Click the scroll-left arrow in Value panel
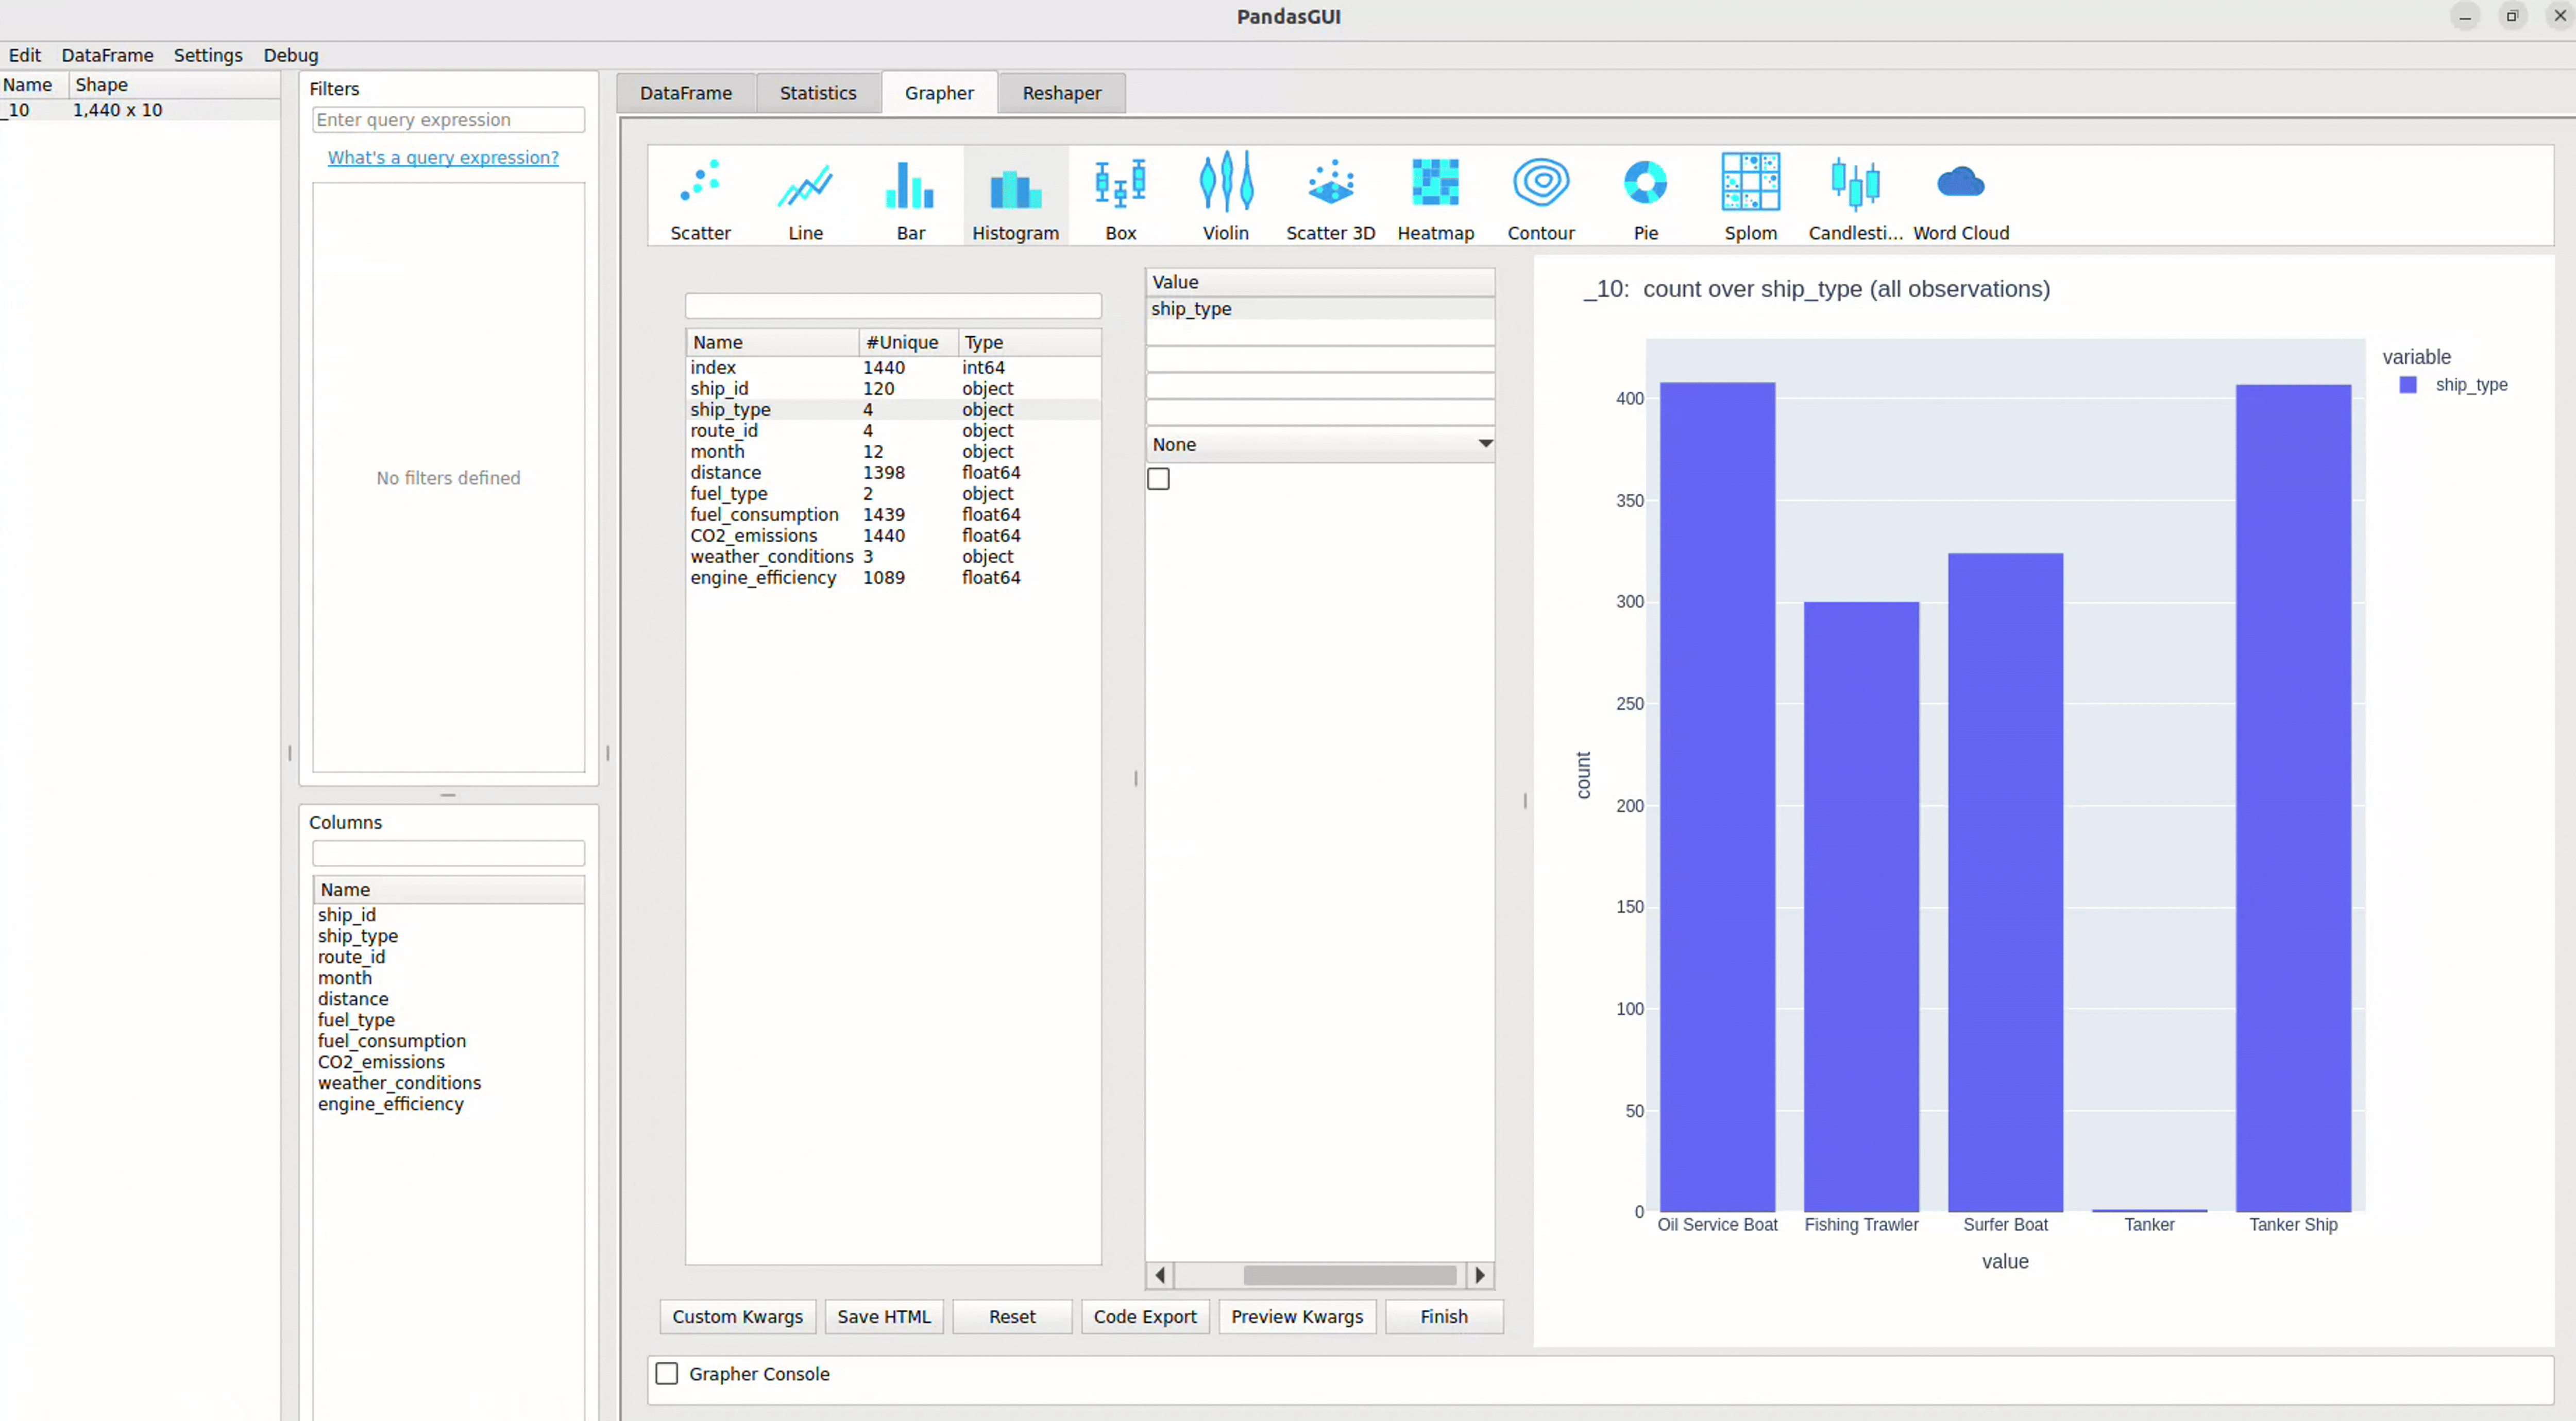Viewport: 2576px width, 1421px height. (x=1159, y=1275)
